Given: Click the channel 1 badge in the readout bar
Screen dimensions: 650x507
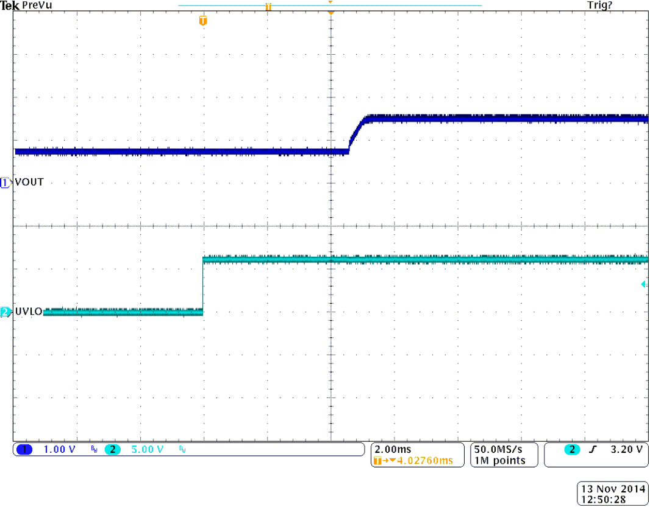Looking at the screenshot, I should (24, 450).
